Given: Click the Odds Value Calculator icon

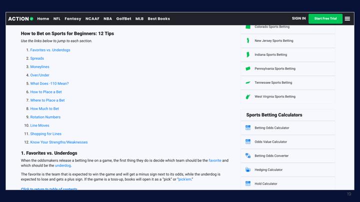Looking at the screenshot, I should (x=248, y=142).
